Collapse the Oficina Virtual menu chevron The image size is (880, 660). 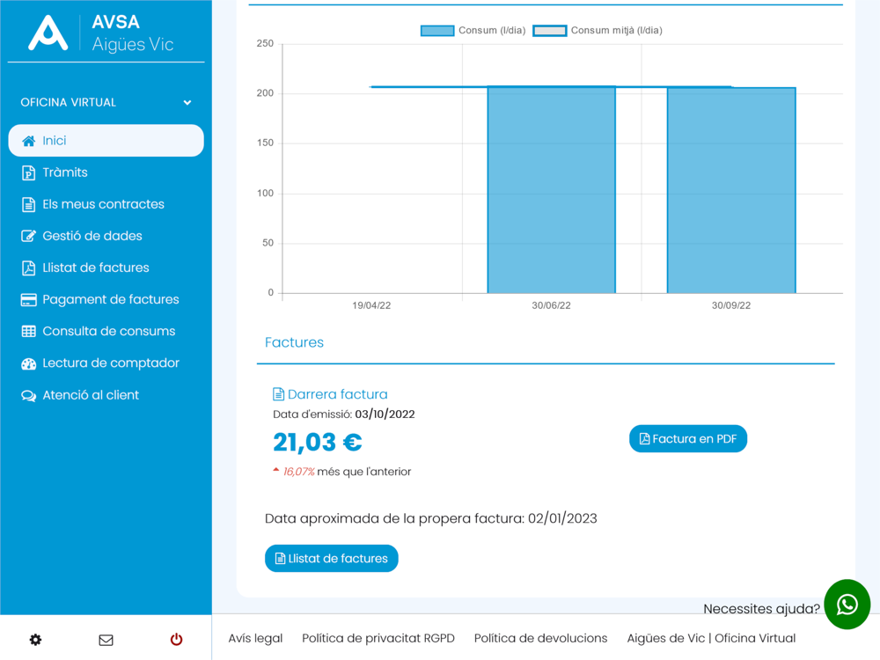coord(187,103)
